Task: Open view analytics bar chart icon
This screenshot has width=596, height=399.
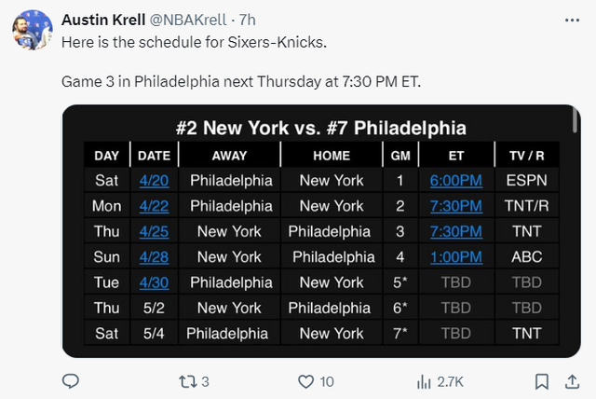Action: 425,380
